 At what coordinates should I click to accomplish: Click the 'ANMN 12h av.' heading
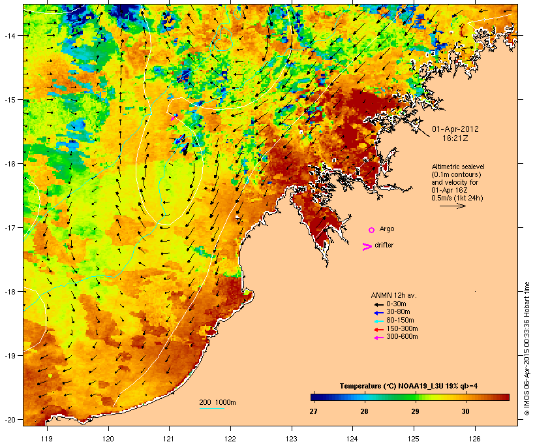[x=393, y=295]
